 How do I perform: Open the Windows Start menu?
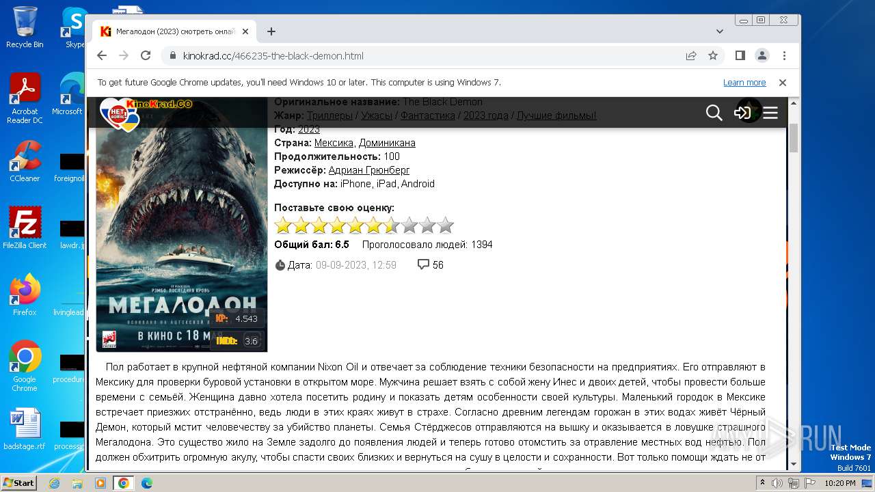(18, 482)
